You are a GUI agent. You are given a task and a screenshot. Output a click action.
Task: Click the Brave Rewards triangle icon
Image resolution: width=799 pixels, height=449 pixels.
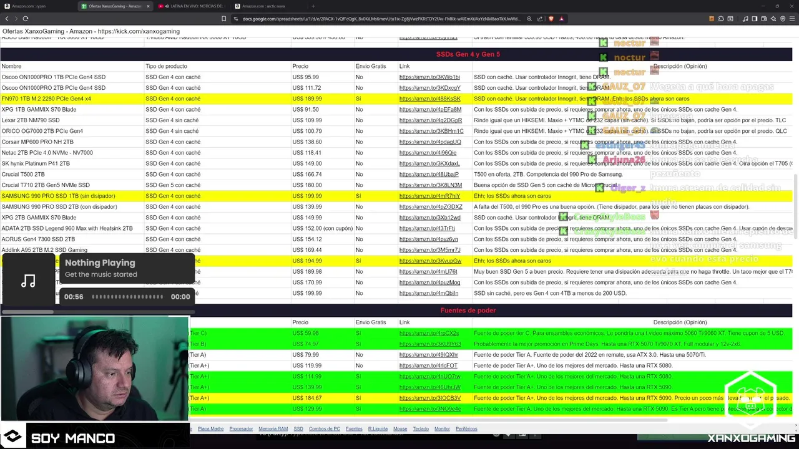pos(561,19)
